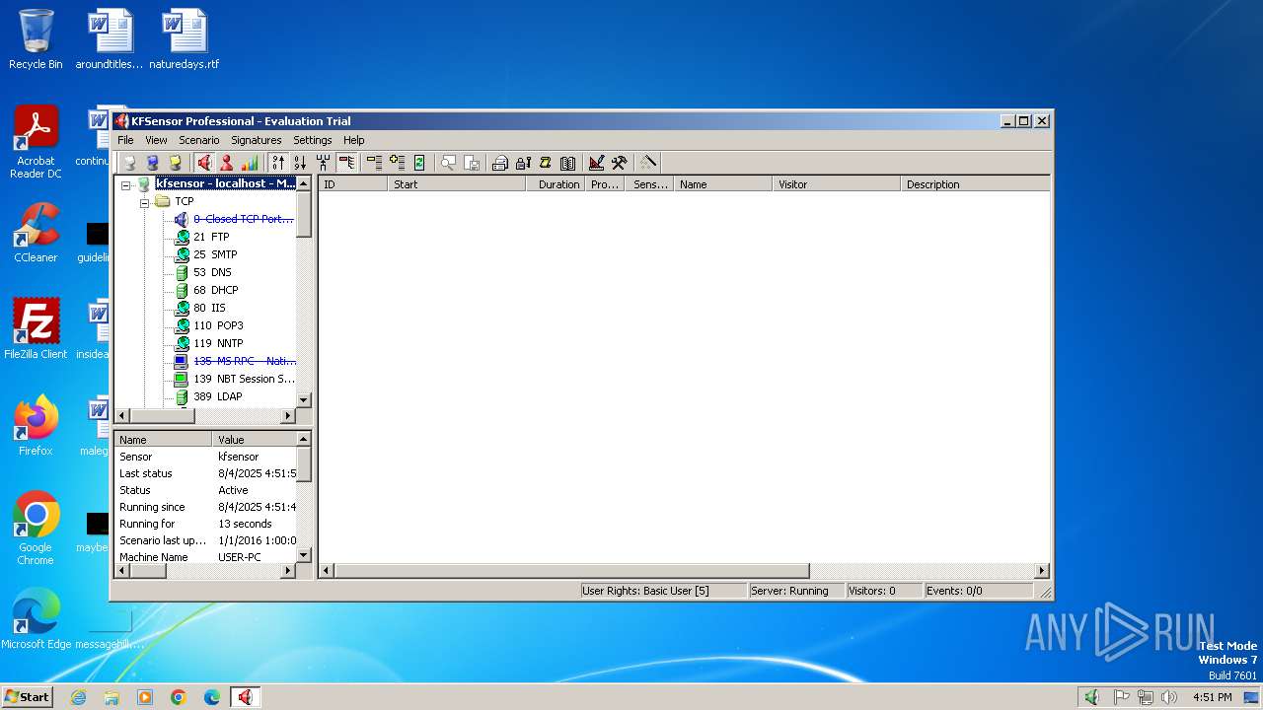Click the Running for 13 seconds value
This screenshot has width=1263, height=710.
click(245, 524)
